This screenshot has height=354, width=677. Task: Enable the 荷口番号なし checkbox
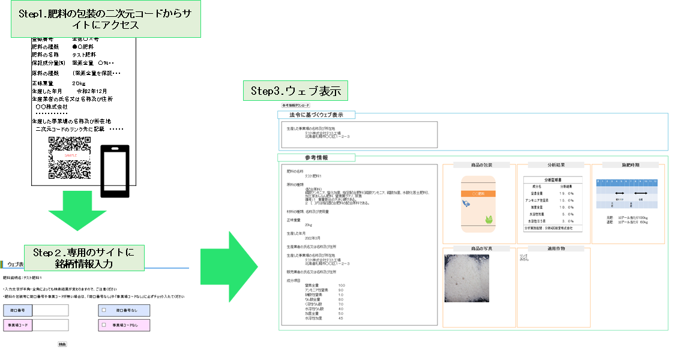(x=104, y=310)
